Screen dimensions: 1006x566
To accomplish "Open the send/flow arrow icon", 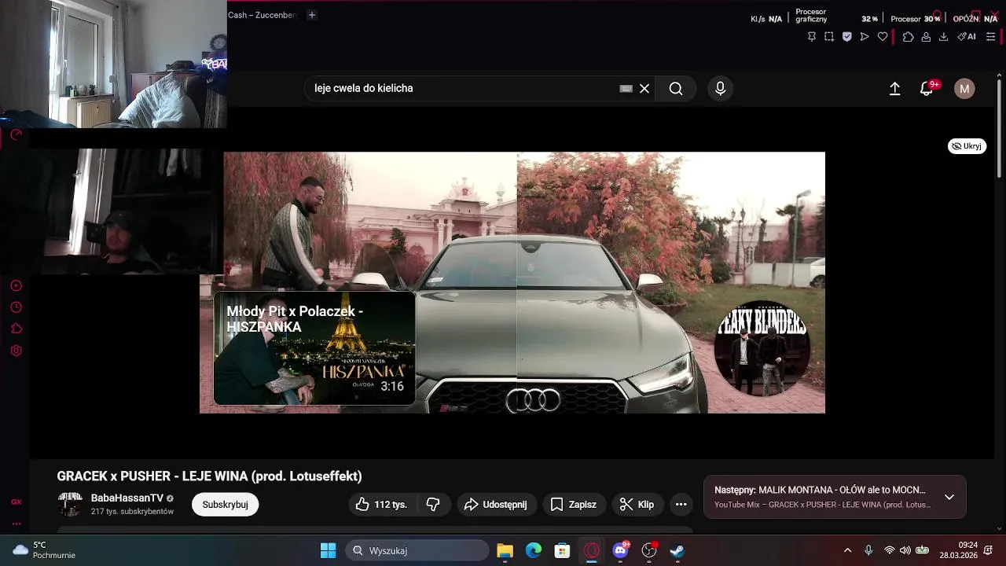I will (865, 37).
